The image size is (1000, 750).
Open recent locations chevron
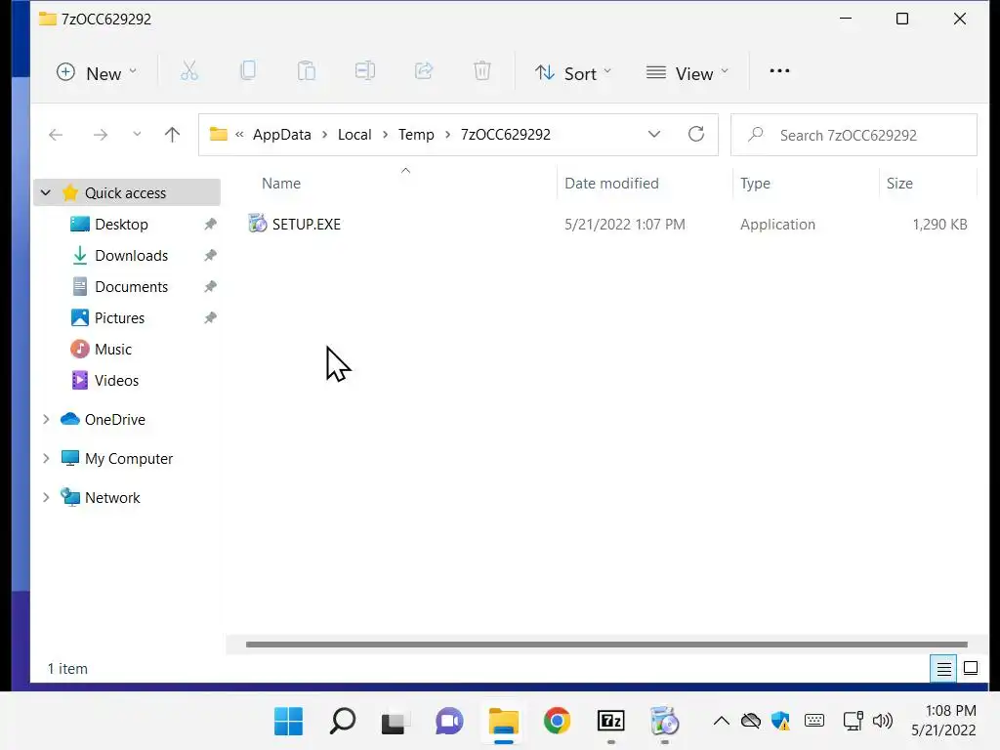pos(137,135)
